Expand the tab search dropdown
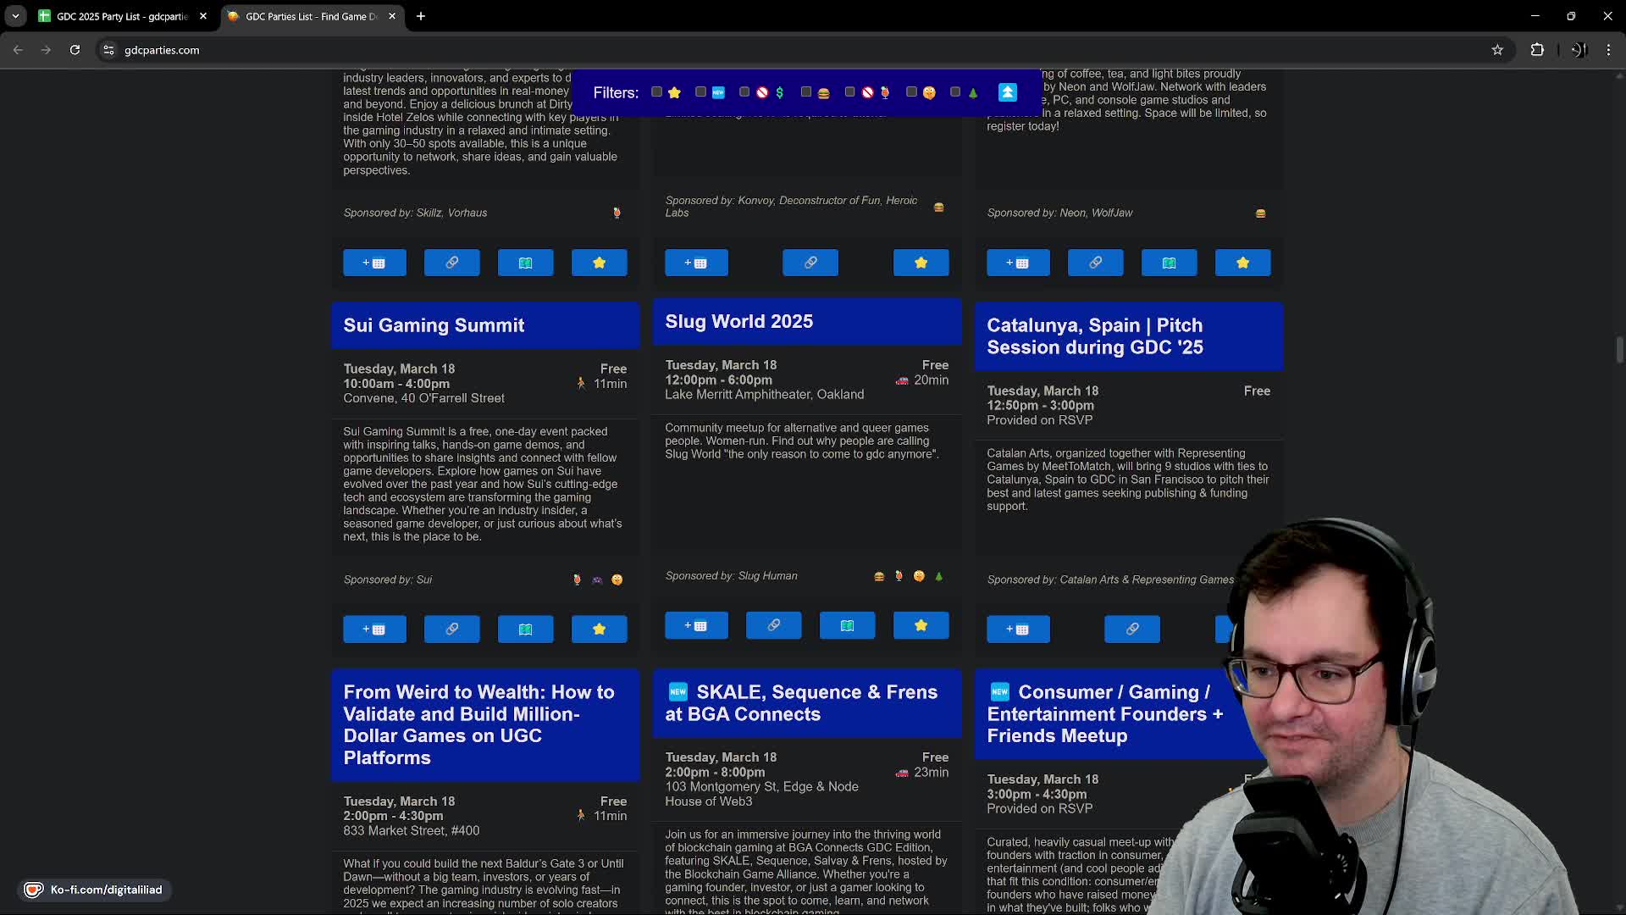The image size is (1626, 915). pos(15,16)
